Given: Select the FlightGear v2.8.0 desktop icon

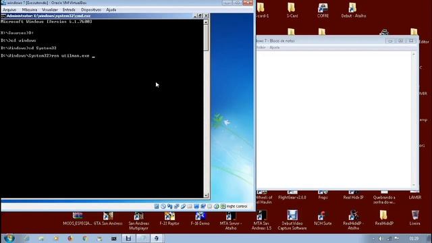Looking at the screenshot, I should 292,195.
